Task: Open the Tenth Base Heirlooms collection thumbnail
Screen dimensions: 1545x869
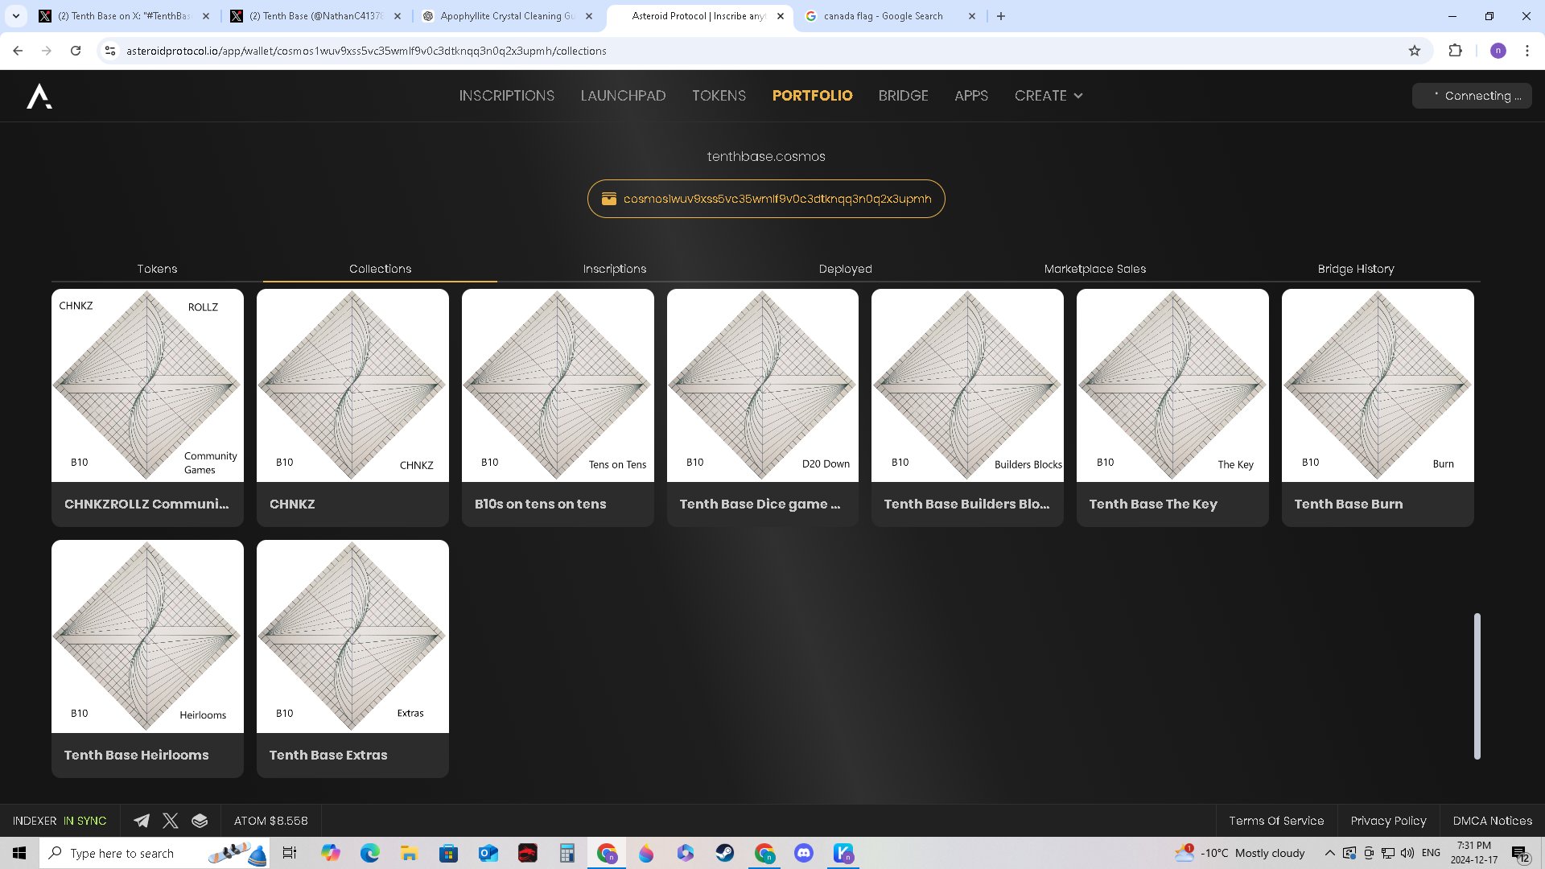Action: 147,636
